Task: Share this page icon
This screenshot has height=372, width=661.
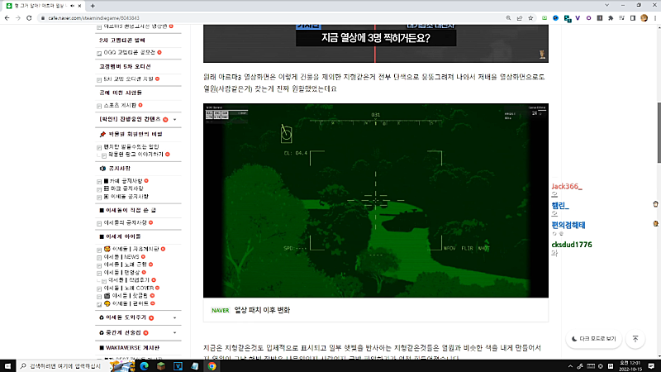Action: [x=520, y=18]
